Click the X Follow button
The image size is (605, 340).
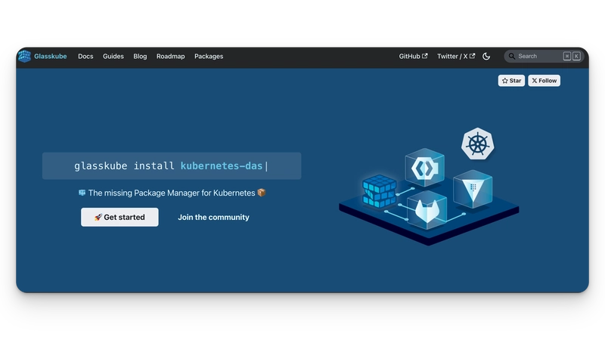point(544,81)
